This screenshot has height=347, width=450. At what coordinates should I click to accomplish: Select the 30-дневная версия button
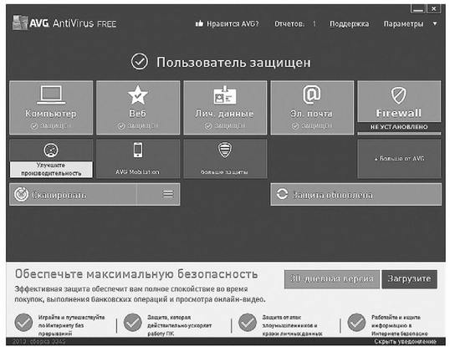332,278
